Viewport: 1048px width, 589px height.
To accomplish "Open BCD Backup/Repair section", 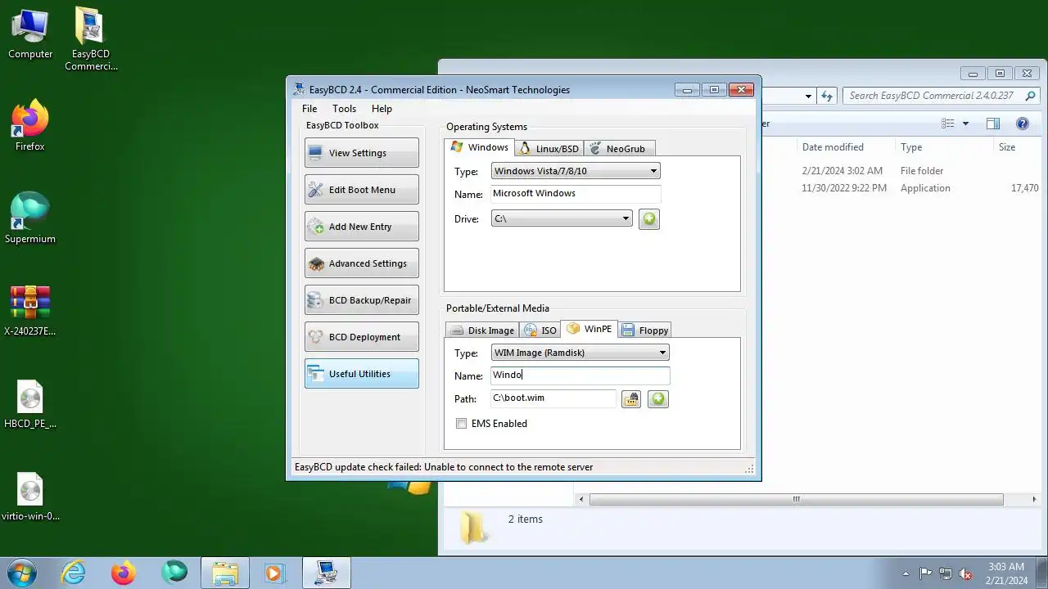I will [361, 300].
